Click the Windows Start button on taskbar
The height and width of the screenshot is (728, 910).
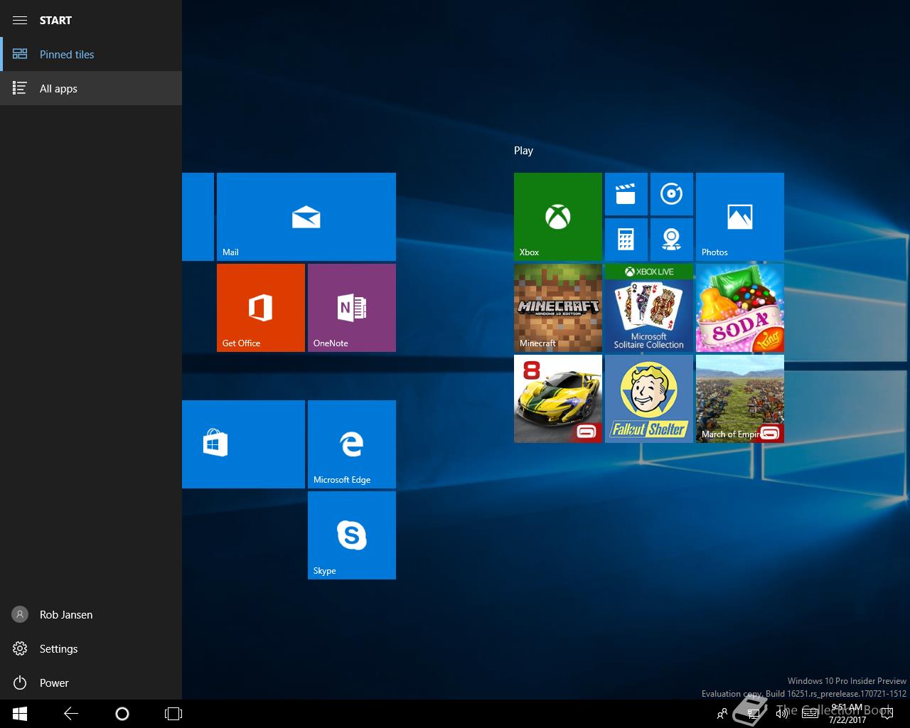[x=20, y=714]
